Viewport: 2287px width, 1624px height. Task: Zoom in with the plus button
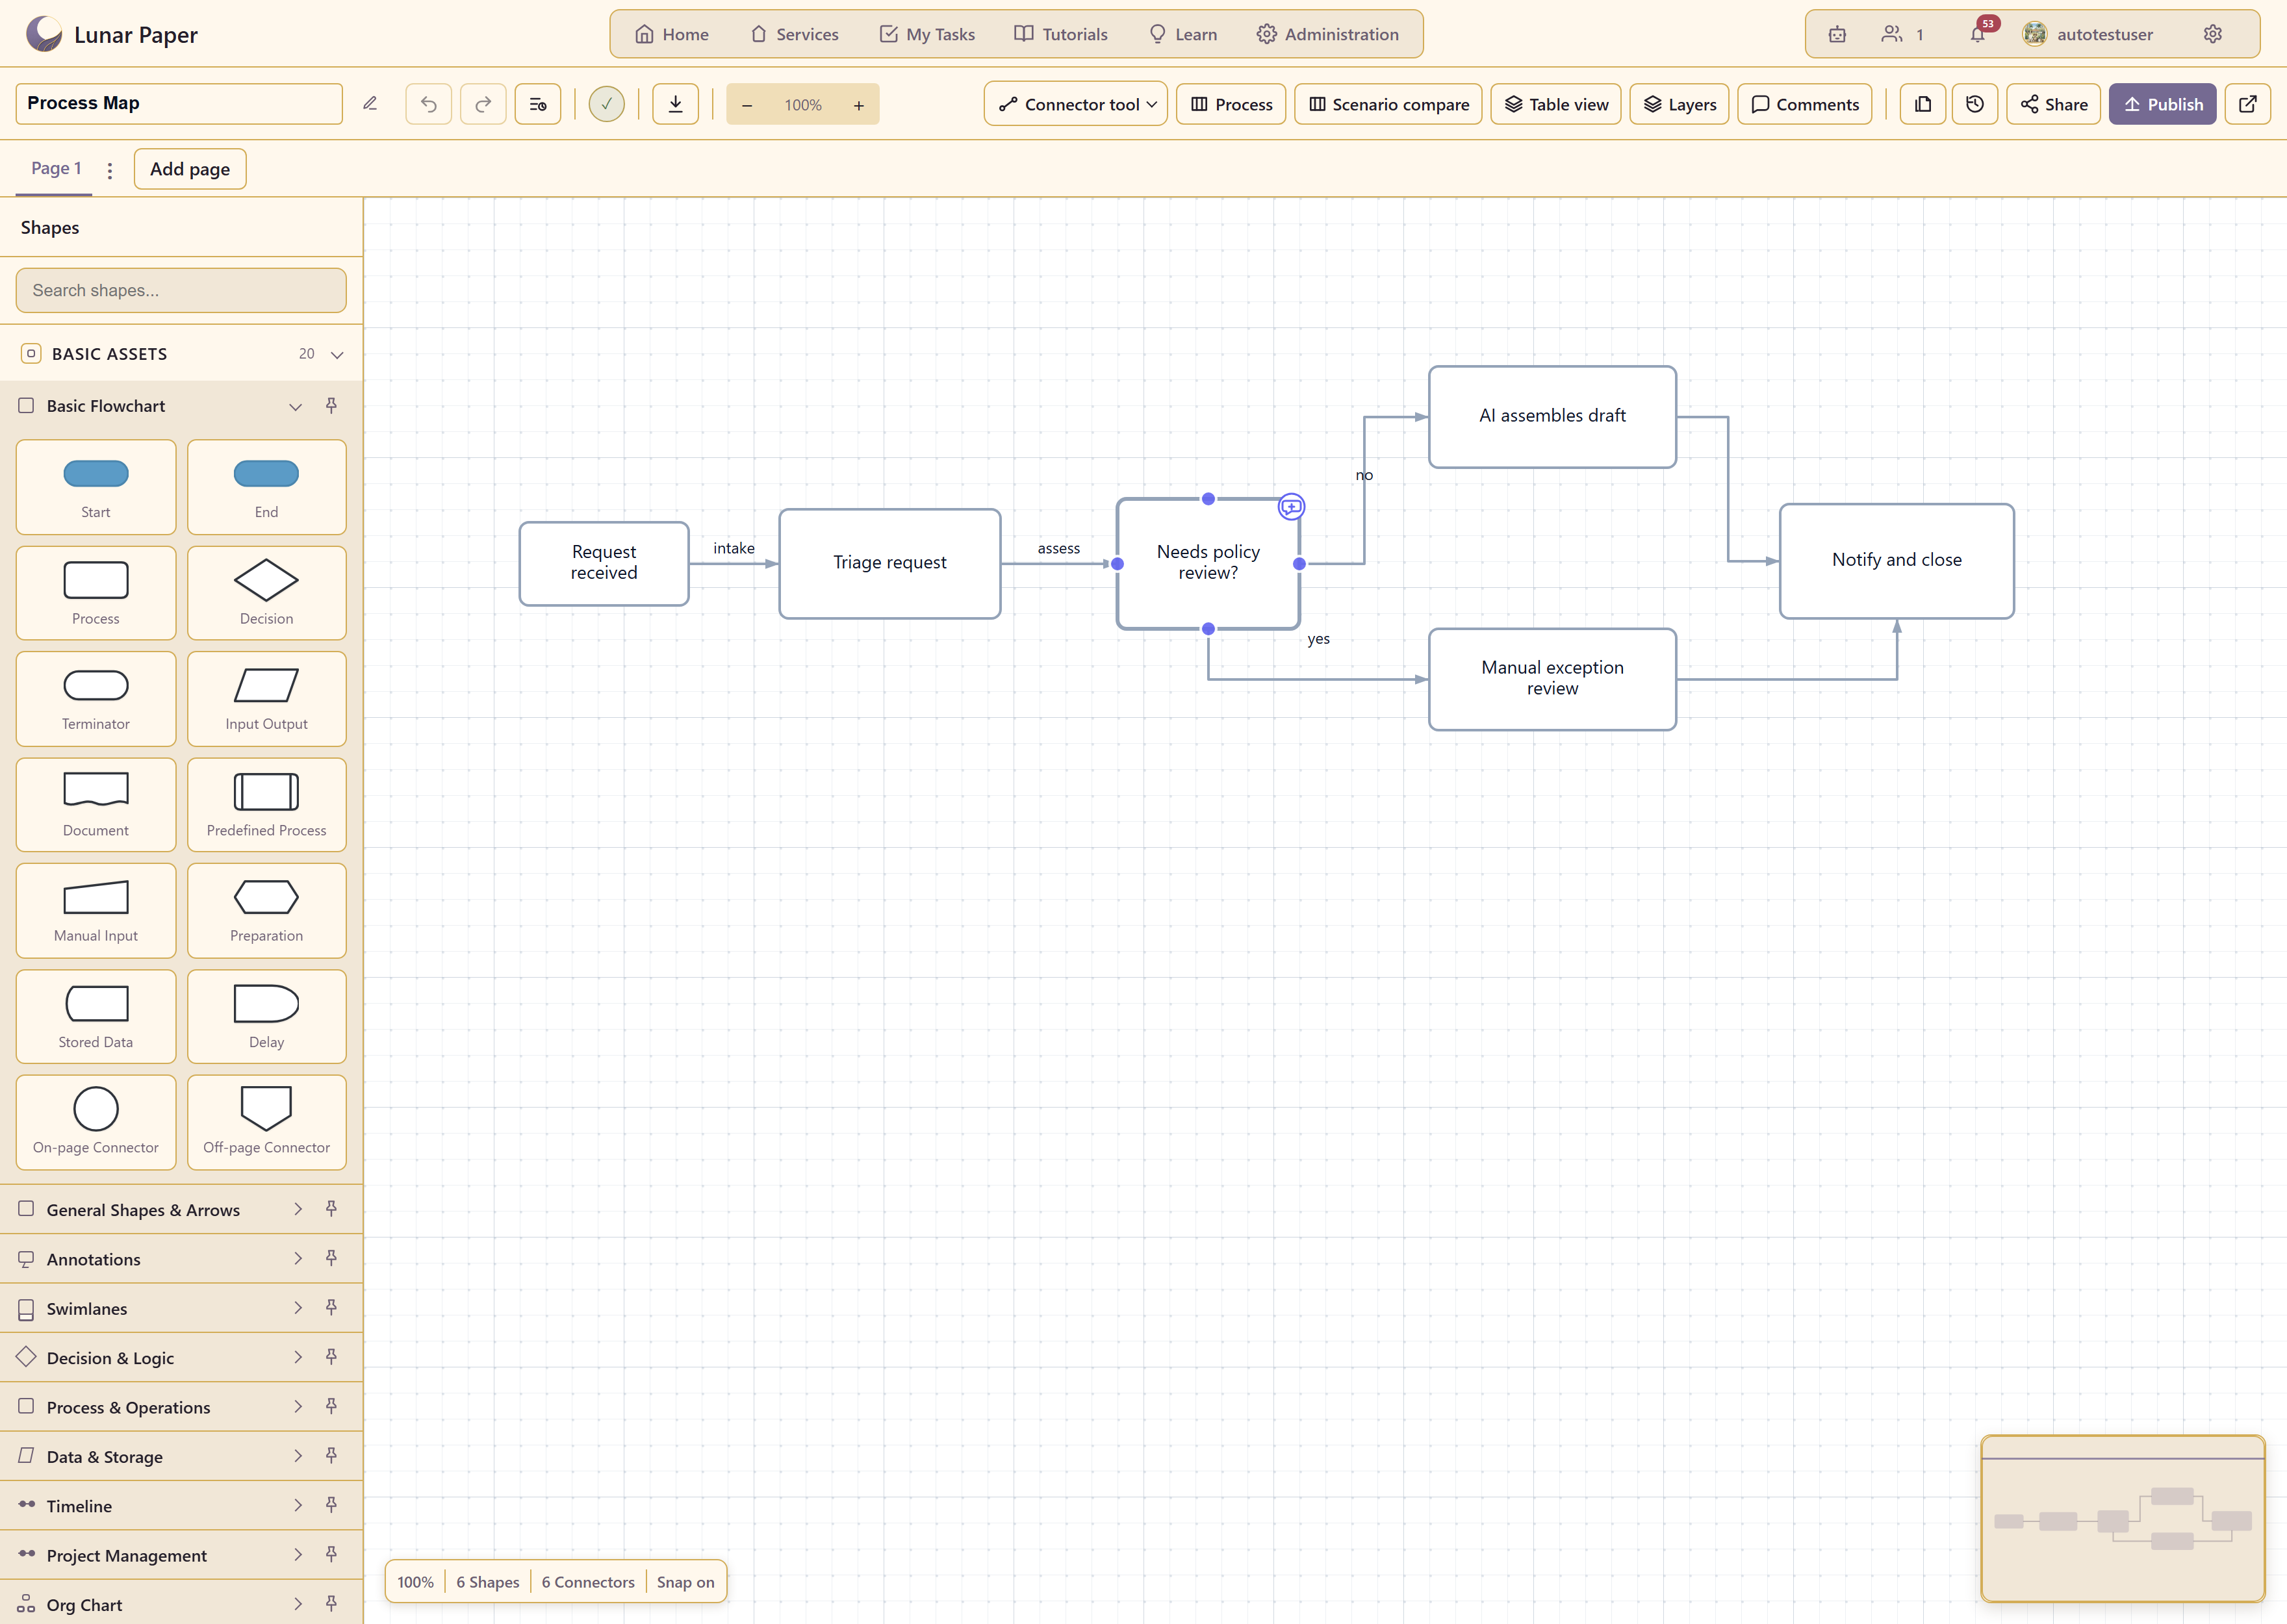click(859, 105)
